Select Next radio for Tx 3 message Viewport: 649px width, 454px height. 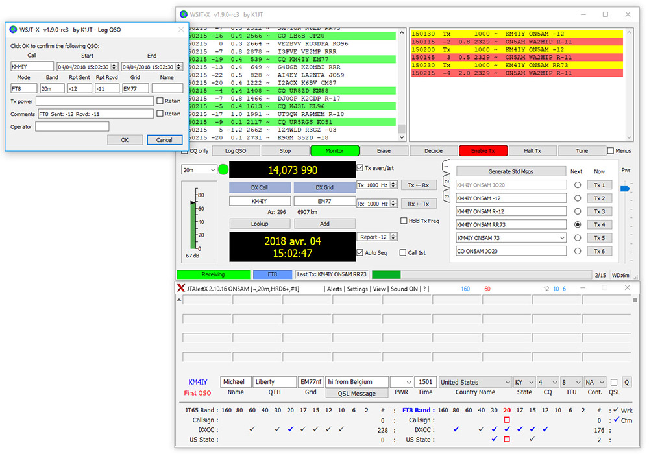coord(578,211)
